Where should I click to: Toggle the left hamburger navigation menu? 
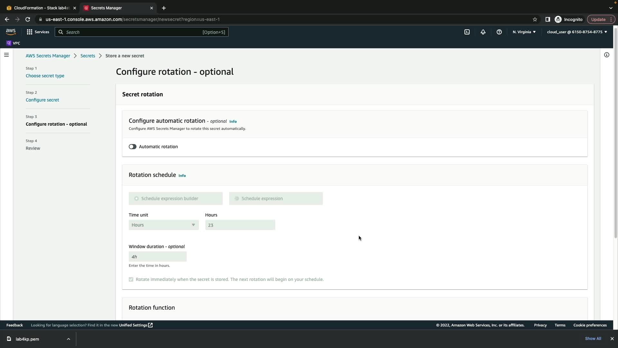click(6, 55)
